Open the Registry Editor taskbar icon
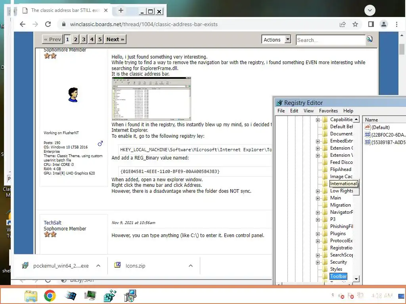Image resolution: width=406 pixels, height=304 pixels. pos(110,296)
